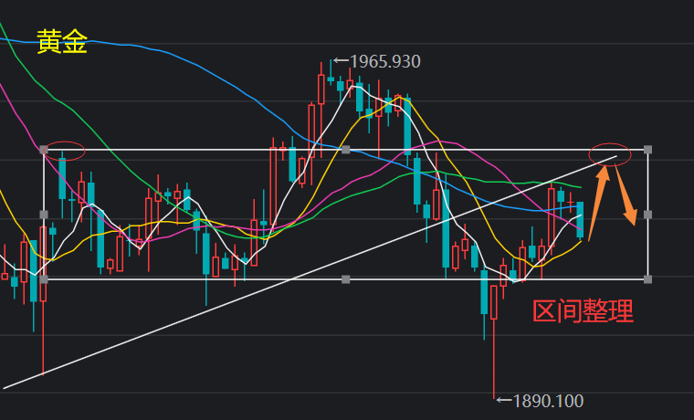Screen dimensions: 694x420
Task: Click the 区间整理 text annotation
Action: (583, 312)
